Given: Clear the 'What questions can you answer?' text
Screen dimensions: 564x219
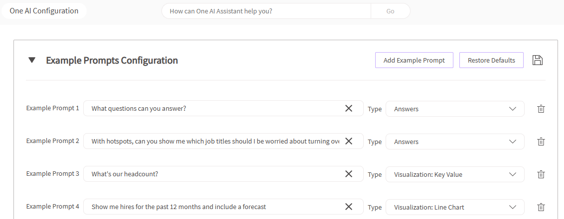Looking at the screenshot, I should (349, 108).
